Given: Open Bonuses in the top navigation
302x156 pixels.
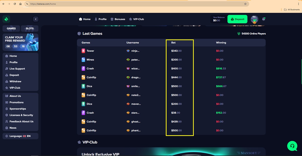Looking at the screenshot, I should 118,19.
